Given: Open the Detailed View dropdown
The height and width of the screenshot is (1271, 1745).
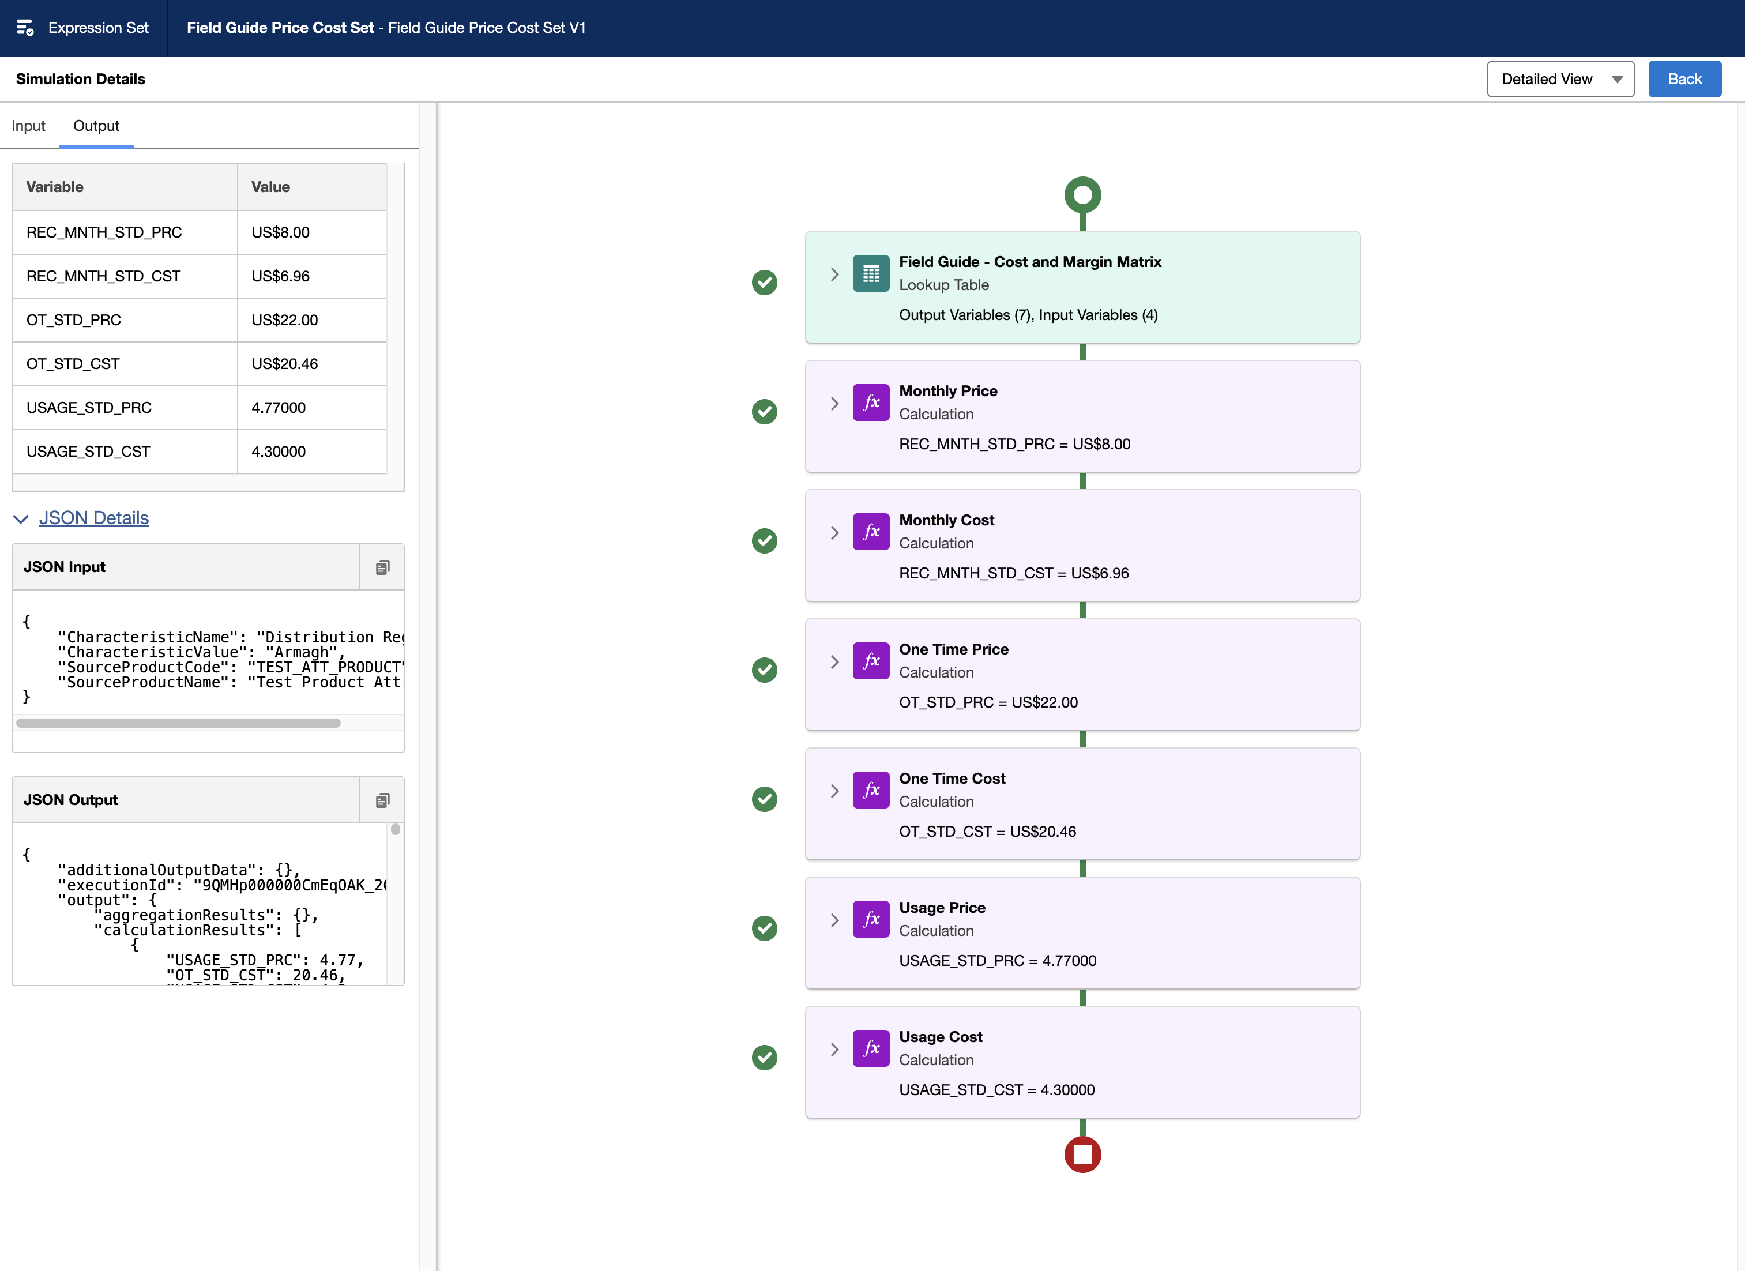Looking at the screenshot, I should pyautogui.click(x=1558, y=77).
